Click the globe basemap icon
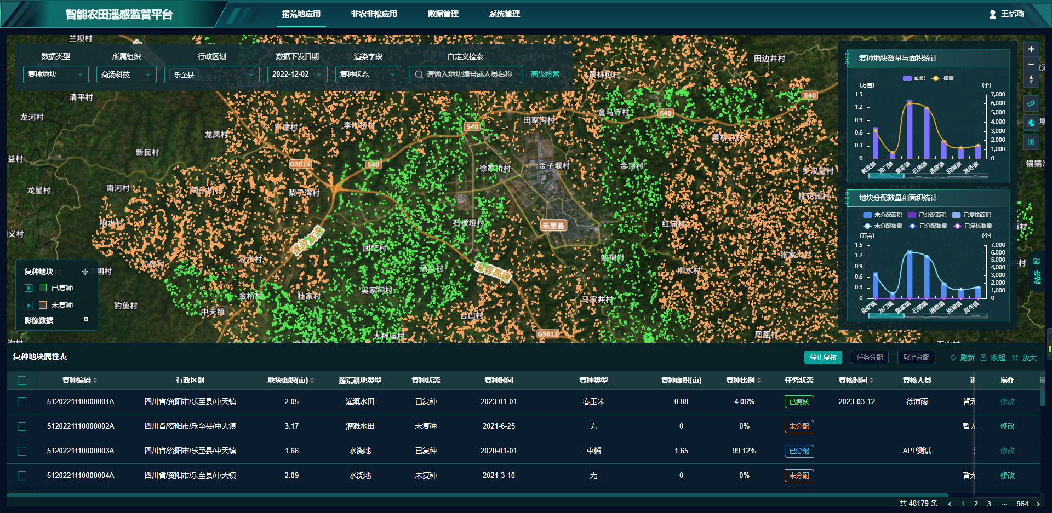This screenshot has height=513, width=1052. click(1031, 123)
